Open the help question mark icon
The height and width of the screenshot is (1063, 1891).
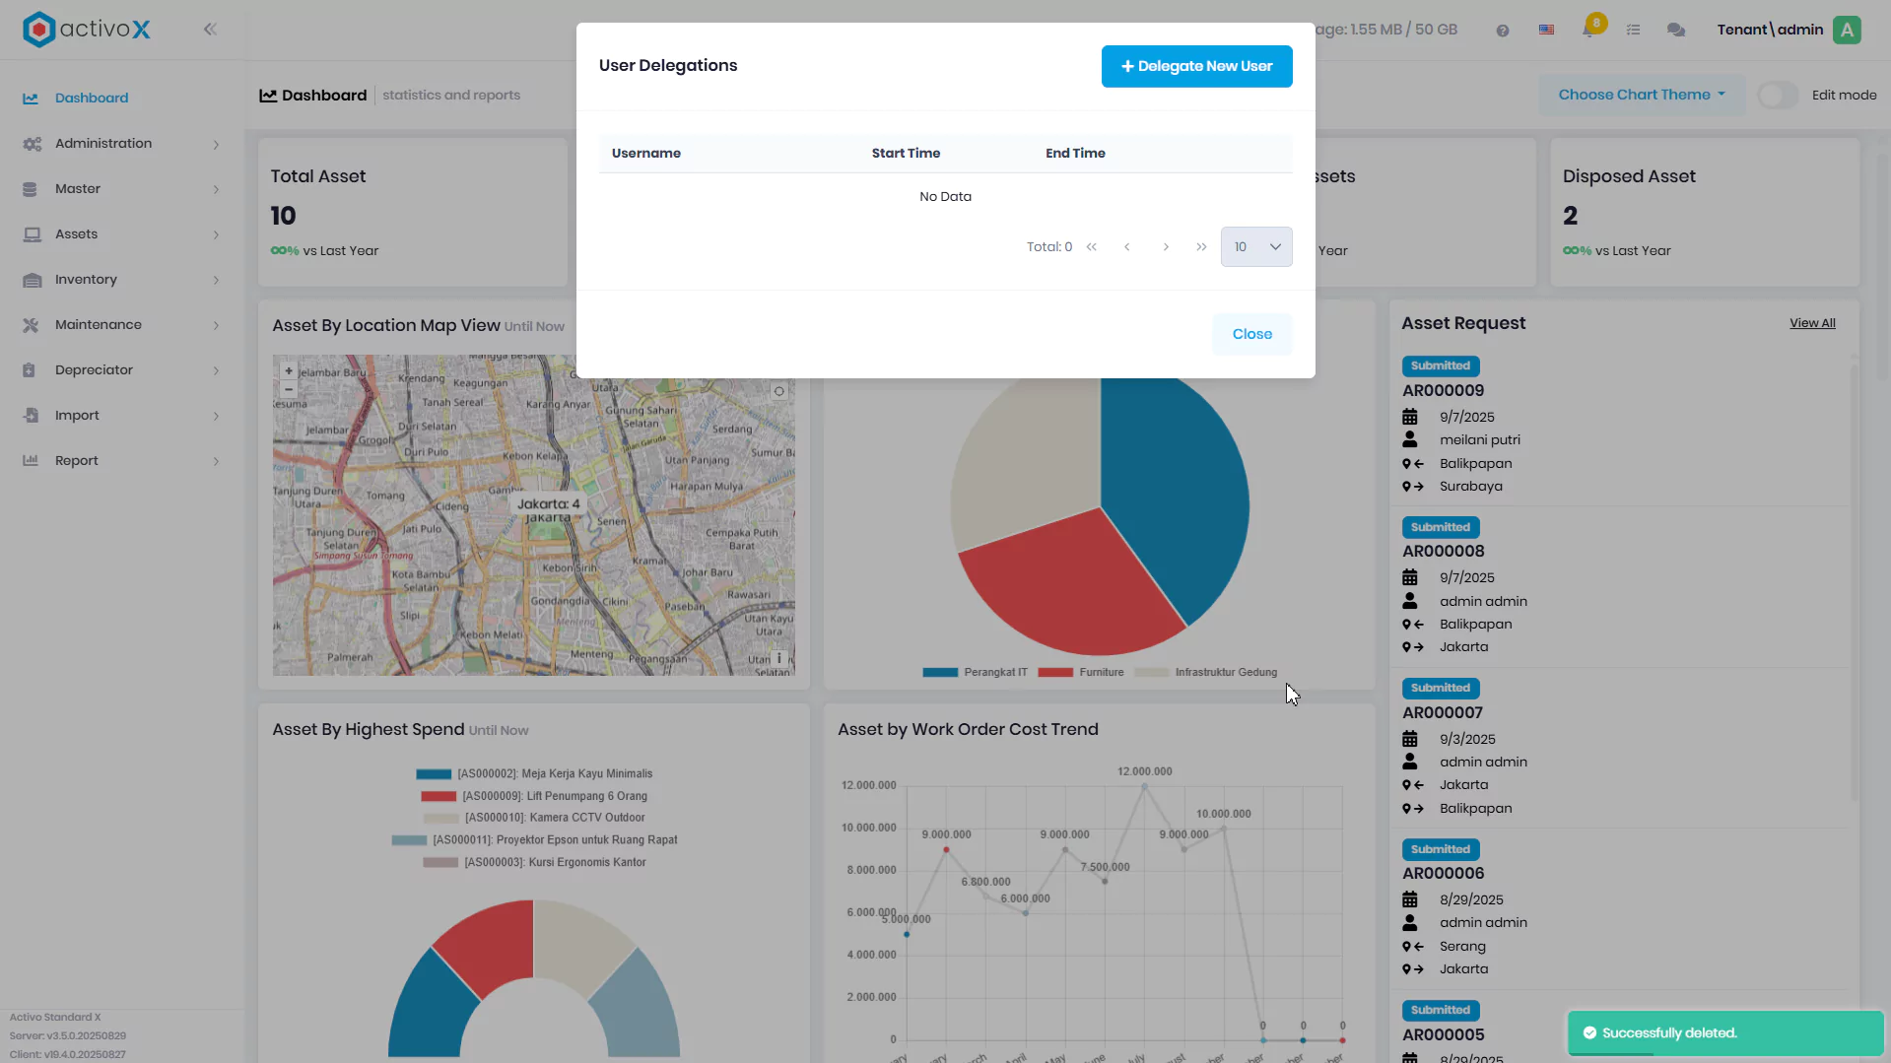[1503, 31]
